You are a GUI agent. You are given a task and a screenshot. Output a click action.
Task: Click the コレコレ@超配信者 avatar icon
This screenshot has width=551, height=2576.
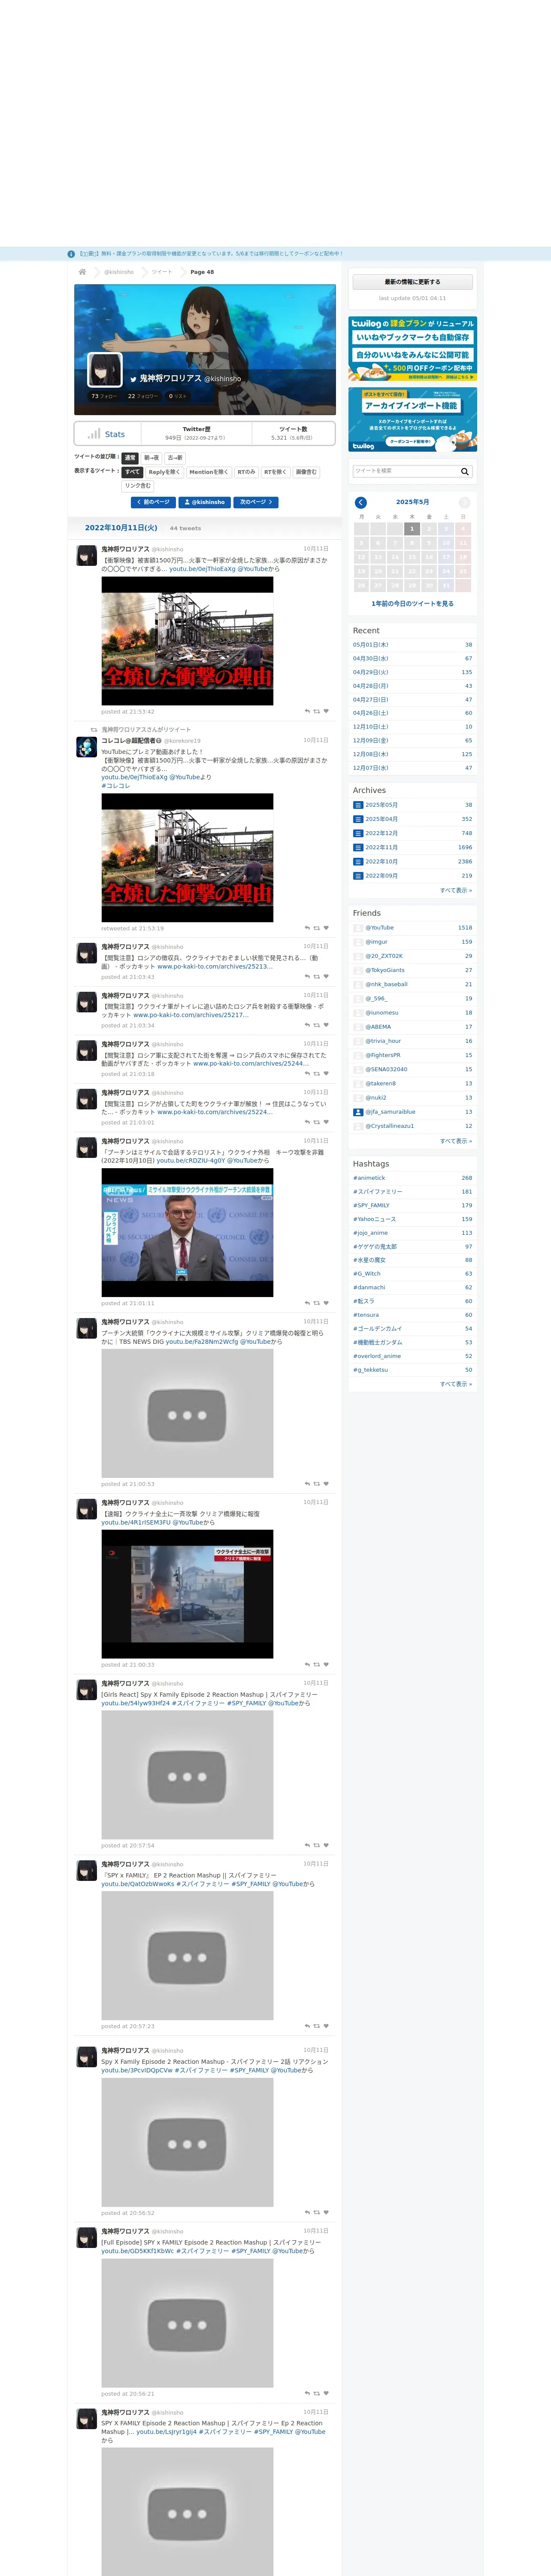coord(87,747)
